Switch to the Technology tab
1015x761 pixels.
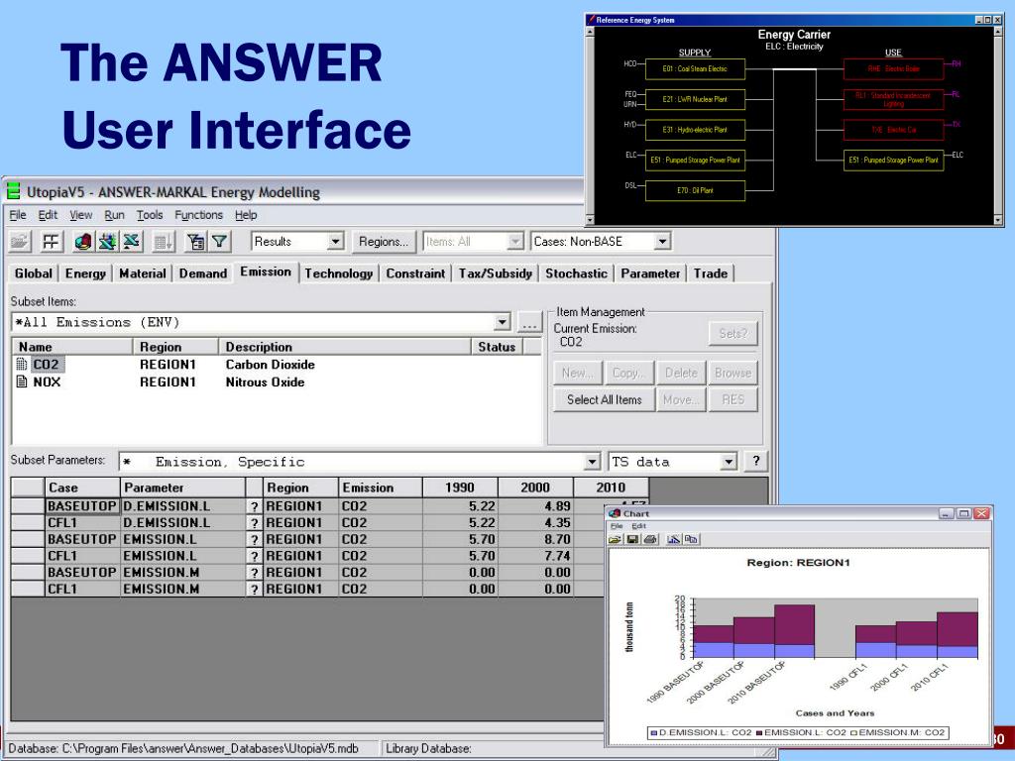click(x=339, y=273)
